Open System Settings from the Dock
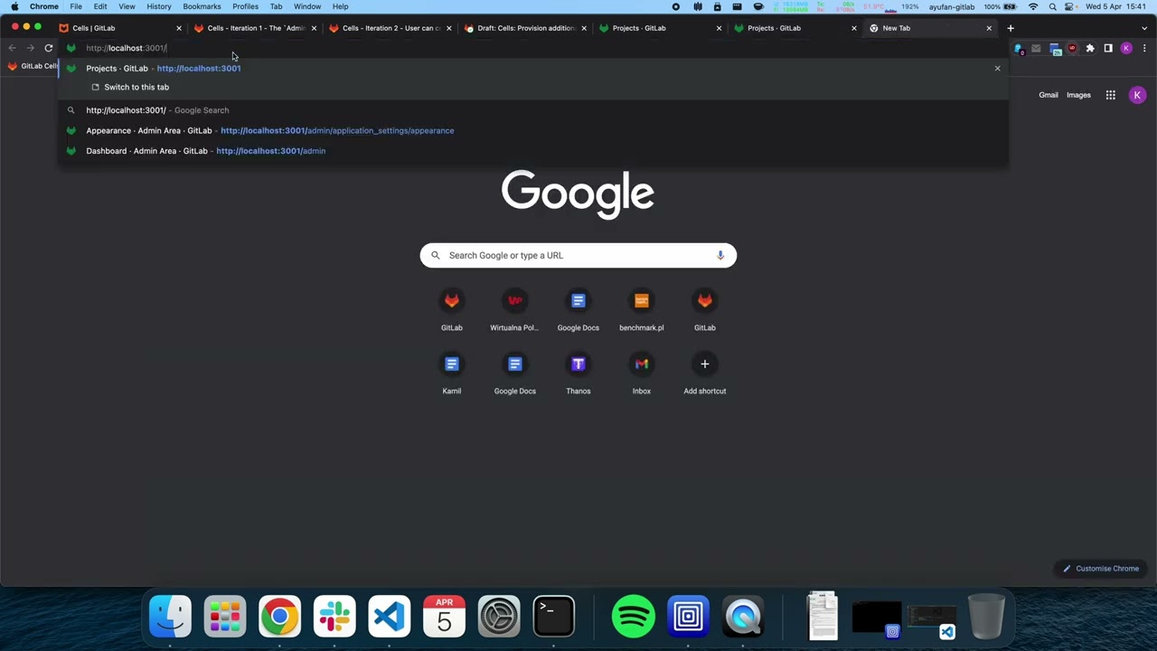Screen dimensions: 1157x651 tap(498, 616)
